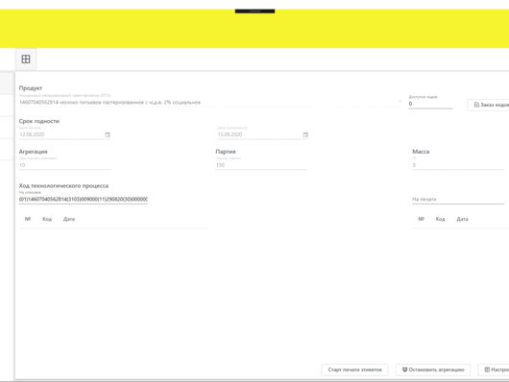509x382 pixels.
Task: Click the end date field 13.08.2020
Action: click(x=262, y=134)
